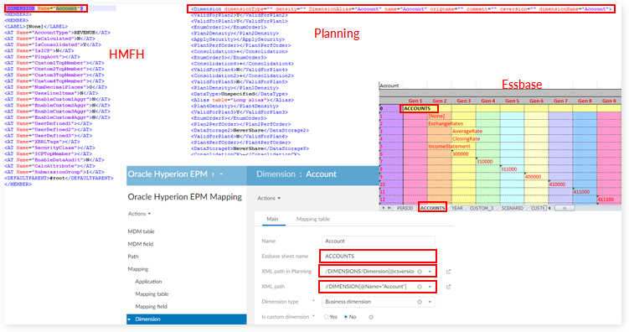The height and width of the screenshot is (332, 629).
Task: Expand the Dimension type dropdown arrow
Action: pos(430,302)
